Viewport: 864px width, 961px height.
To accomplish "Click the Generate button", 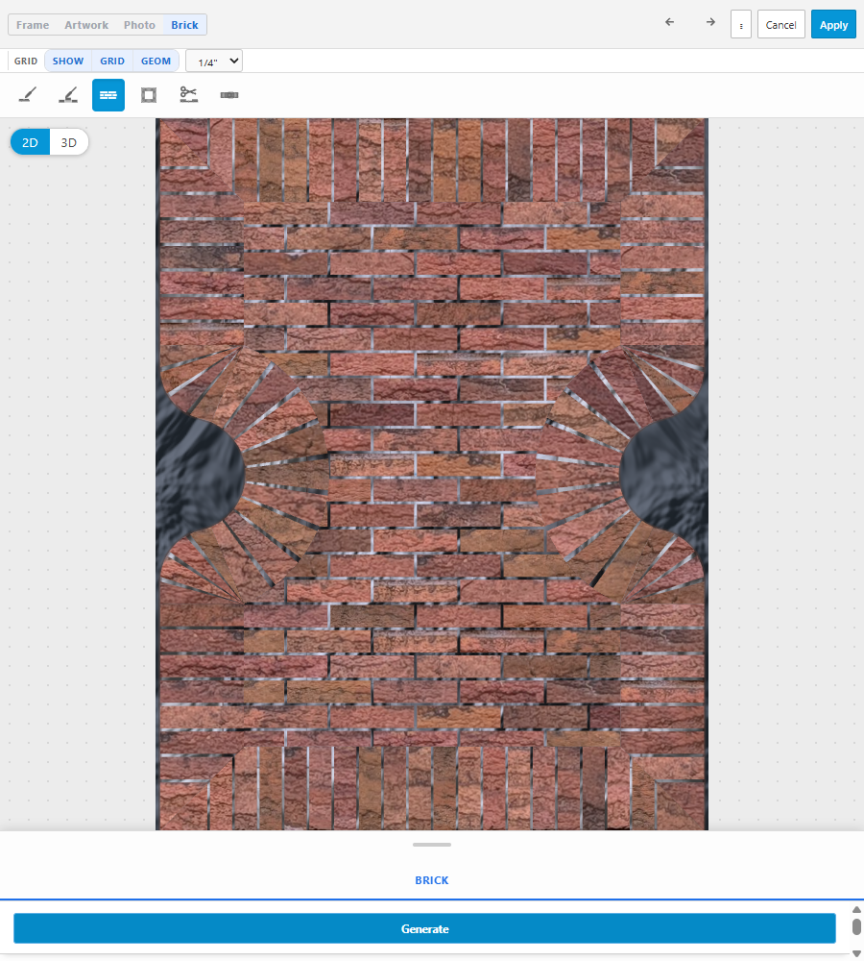I will tap(424, 928).
